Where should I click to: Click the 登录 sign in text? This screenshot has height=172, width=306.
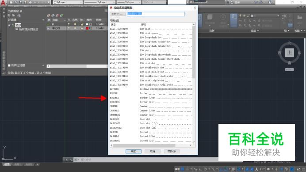pos(237,2)
